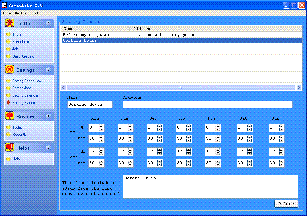This screenshot has width=307, height=216.
Task: Click the yellow bullet beside Jobs
Action: (8, 49)
